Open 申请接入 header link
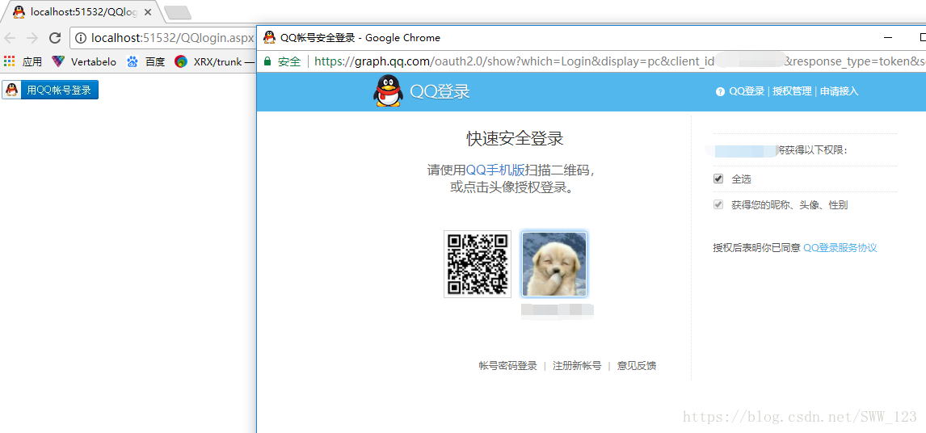The image size is (926, 433). point(839,91)
